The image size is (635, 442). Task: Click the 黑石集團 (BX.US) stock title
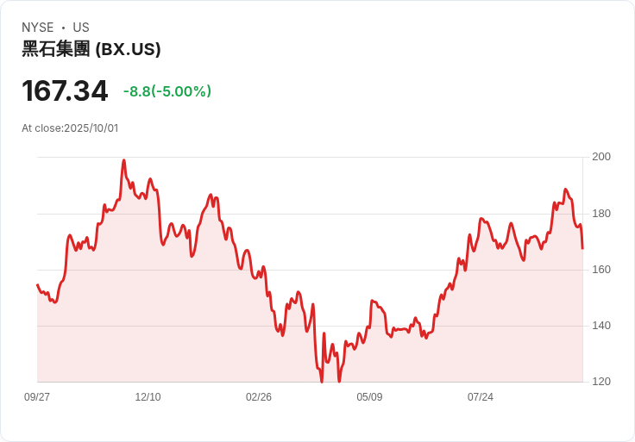coord(91,49)
